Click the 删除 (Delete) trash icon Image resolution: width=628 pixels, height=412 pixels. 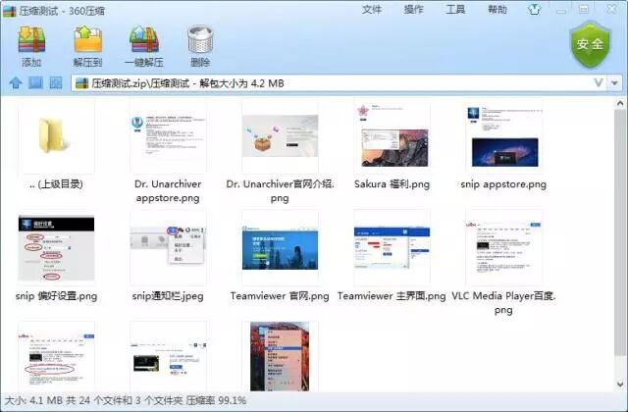coord(200,39)
